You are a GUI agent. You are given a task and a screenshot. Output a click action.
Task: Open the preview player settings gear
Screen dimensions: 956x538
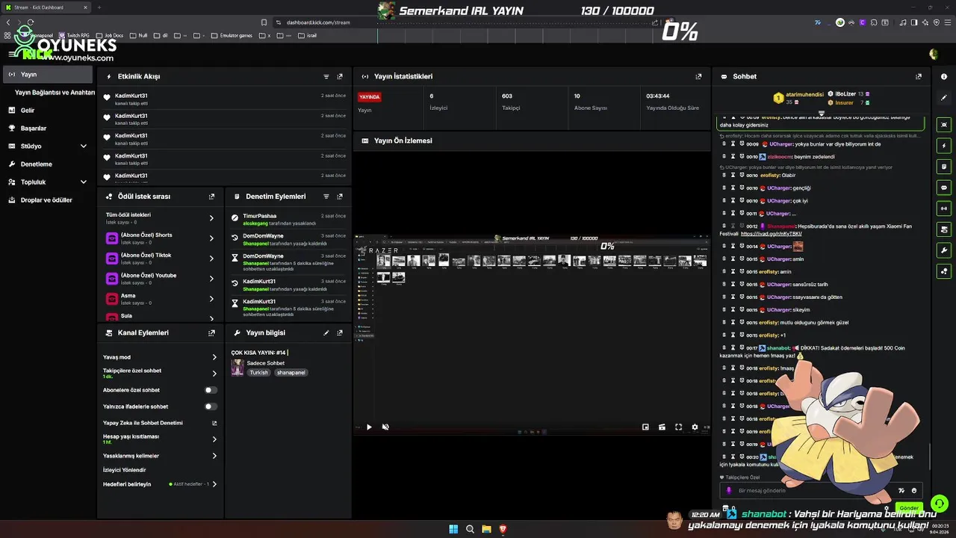click(695, 427)
